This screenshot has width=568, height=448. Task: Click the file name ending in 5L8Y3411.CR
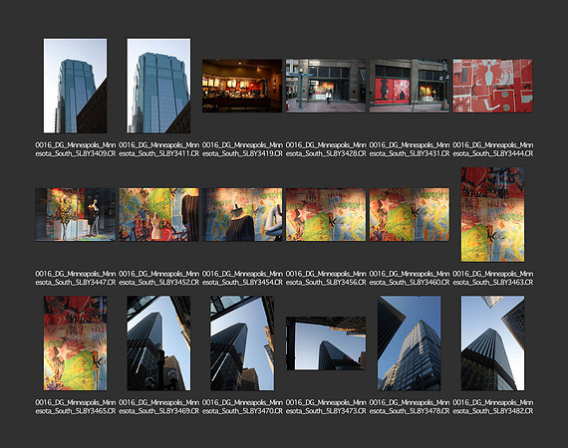pos(158,149)
